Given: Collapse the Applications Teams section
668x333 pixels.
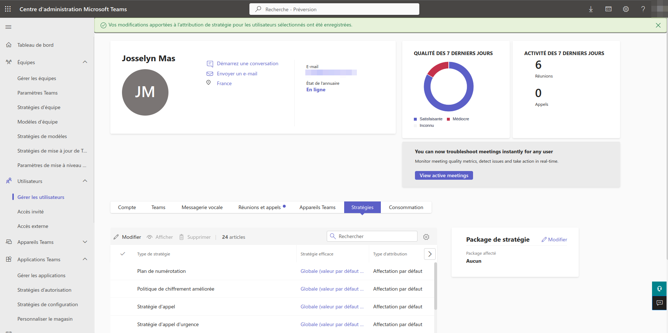Looking at the screenshot, I should click(x=85, y=259).
